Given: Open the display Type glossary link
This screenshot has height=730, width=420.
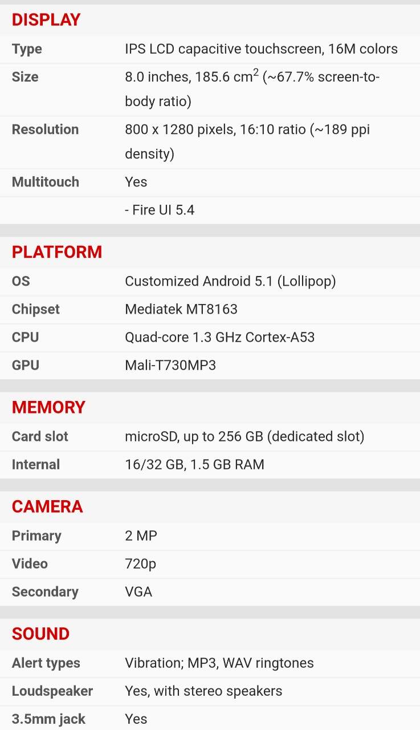Looking at the screenshot, I should [x=27, y=49].
